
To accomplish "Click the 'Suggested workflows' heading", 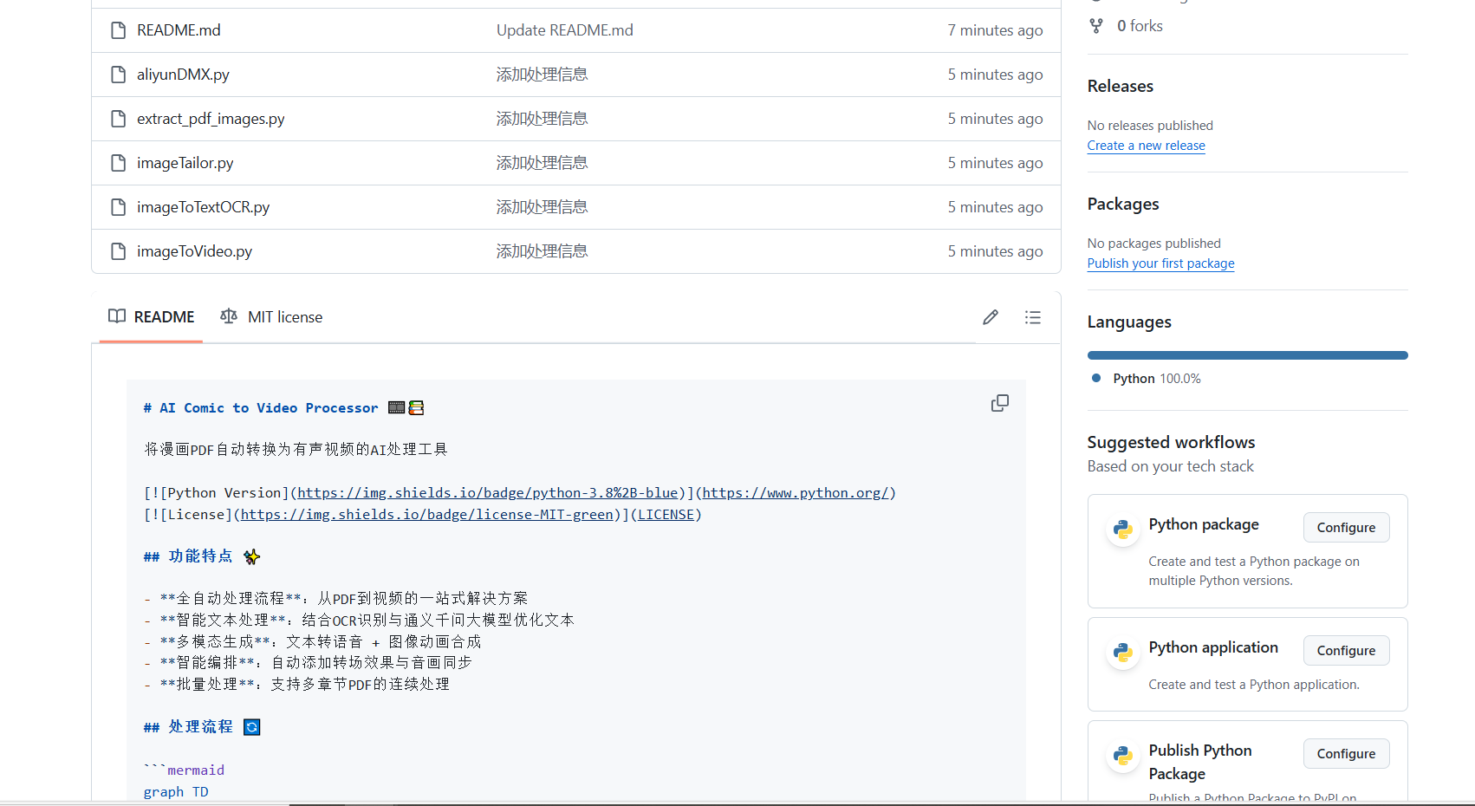I will (x=1171, y=442).
